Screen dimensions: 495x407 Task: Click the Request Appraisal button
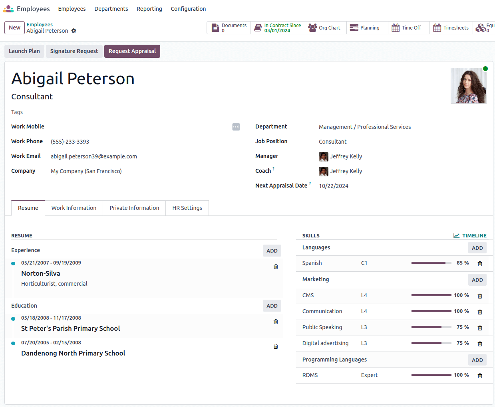coord(132,51)
